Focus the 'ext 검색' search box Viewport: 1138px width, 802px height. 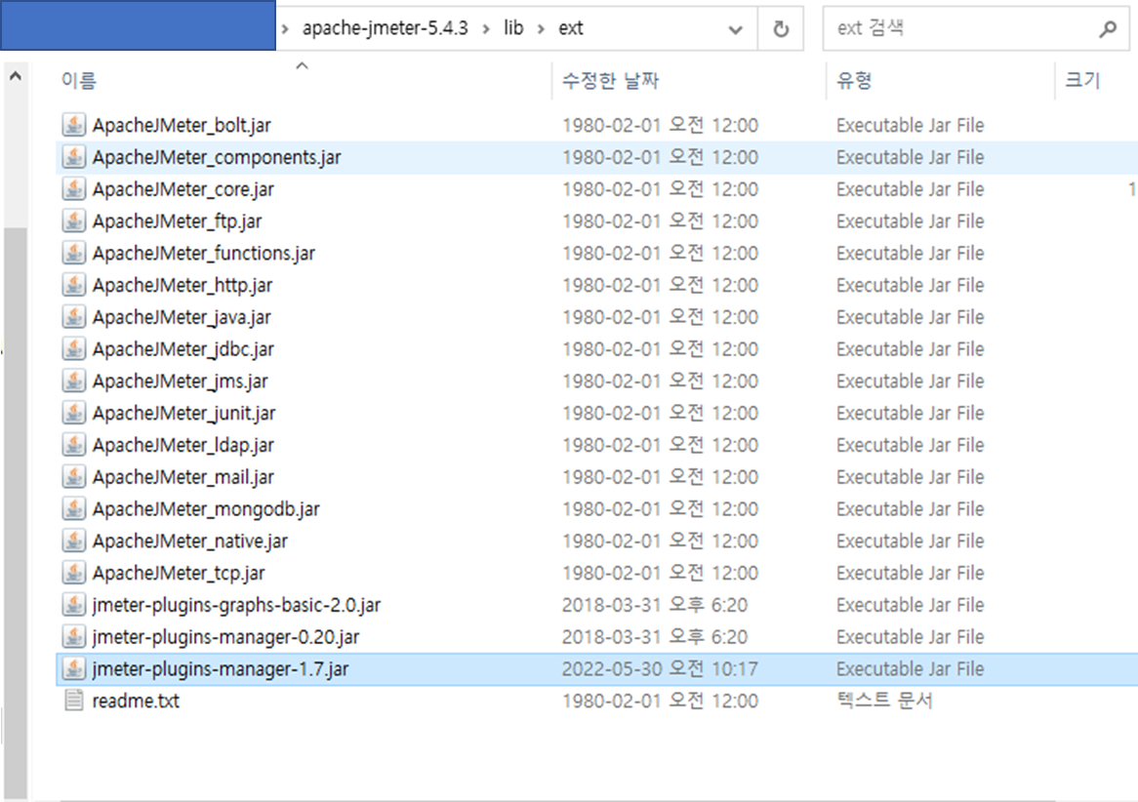click(975, 29)
